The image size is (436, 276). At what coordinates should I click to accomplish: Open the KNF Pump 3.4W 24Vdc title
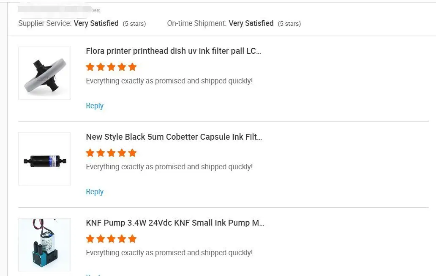click(x=175, y=223)
